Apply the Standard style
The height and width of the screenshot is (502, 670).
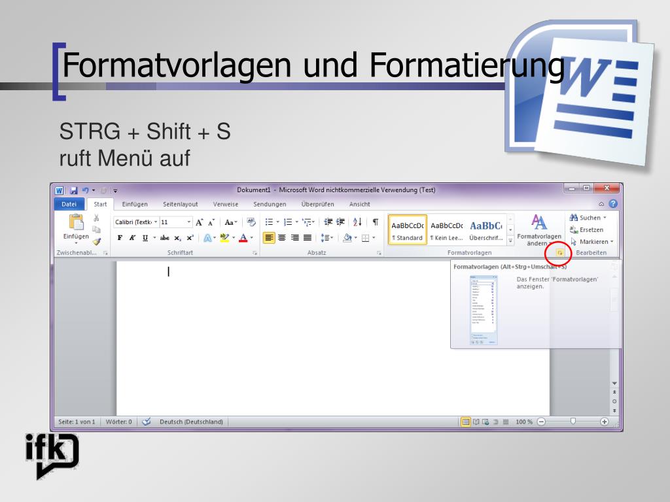(407, 230)
